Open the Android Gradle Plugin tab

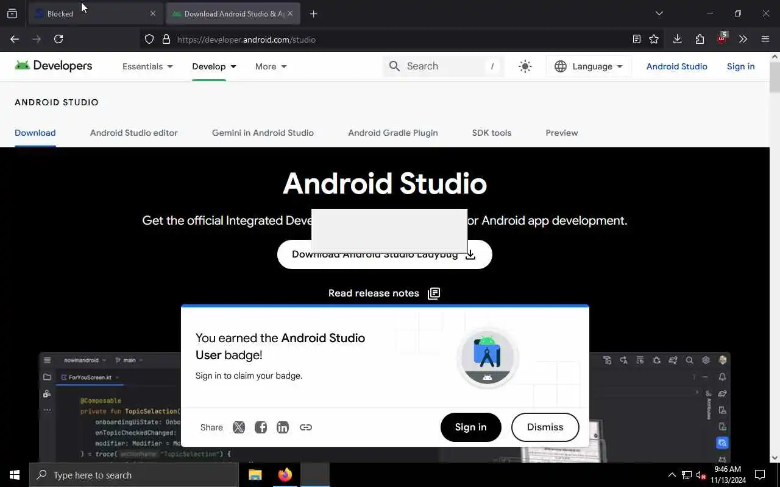pos(393,133)
